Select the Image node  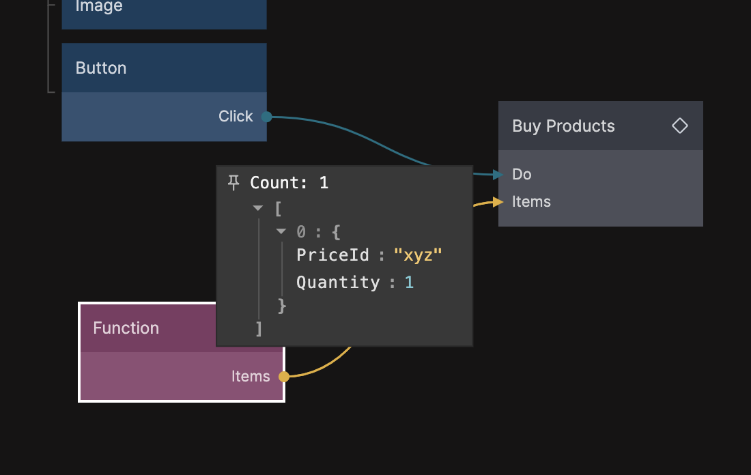164,10
